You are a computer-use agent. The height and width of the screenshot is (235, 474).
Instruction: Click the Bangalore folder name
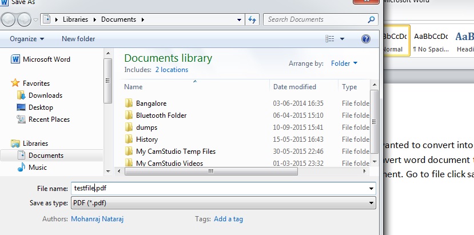coord(151,103)
